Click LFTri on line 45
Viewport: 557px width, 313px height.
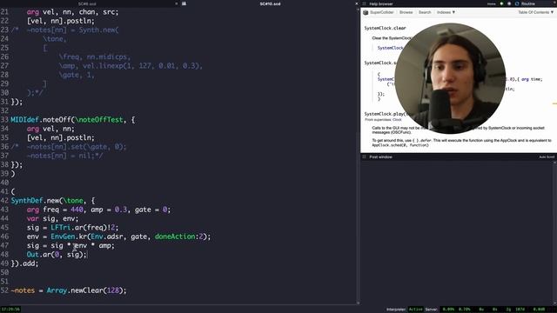point(60,228)
